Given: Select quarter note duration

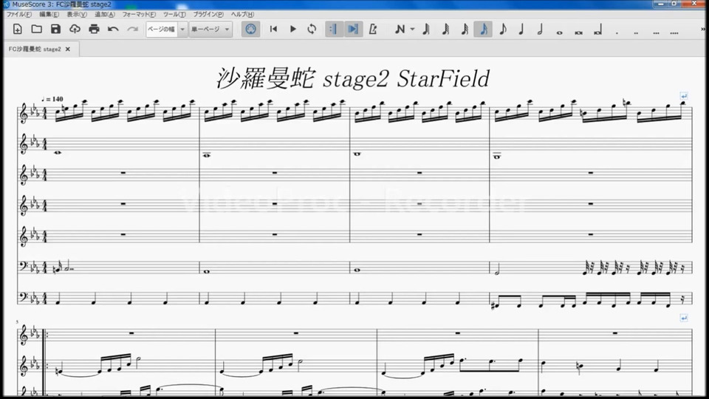Looking at the screenshot, I should point(521,30).
